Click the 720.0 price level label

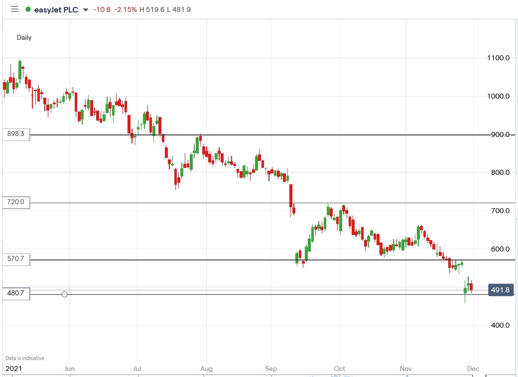click(x=15, y=202)
